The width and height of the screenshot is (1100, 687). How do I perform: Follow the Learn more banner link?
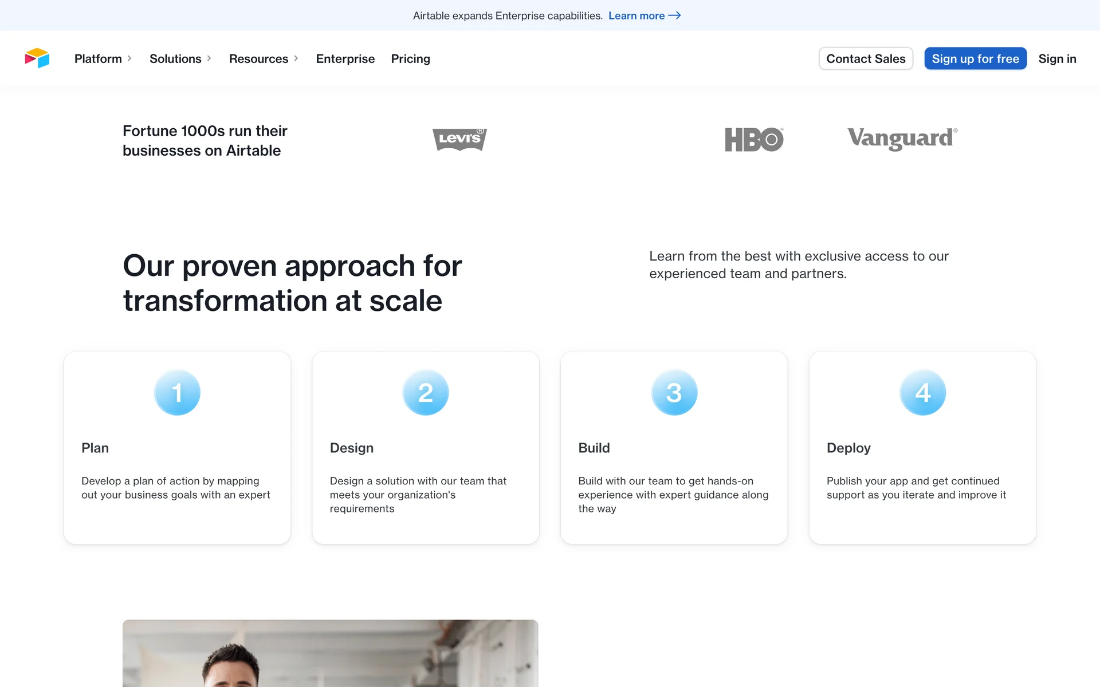(636, 15)
